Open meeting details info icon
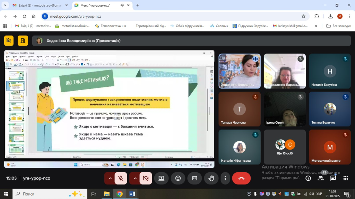355x199 pixels. (x=308, y=178)
